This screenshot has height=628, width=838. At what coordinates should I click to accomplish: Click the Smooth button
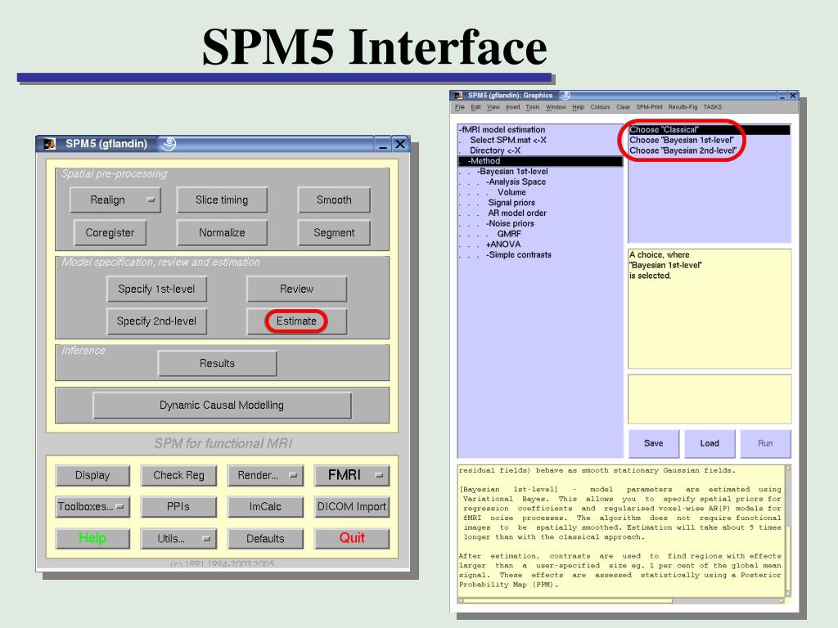click(x=334, y=200)
